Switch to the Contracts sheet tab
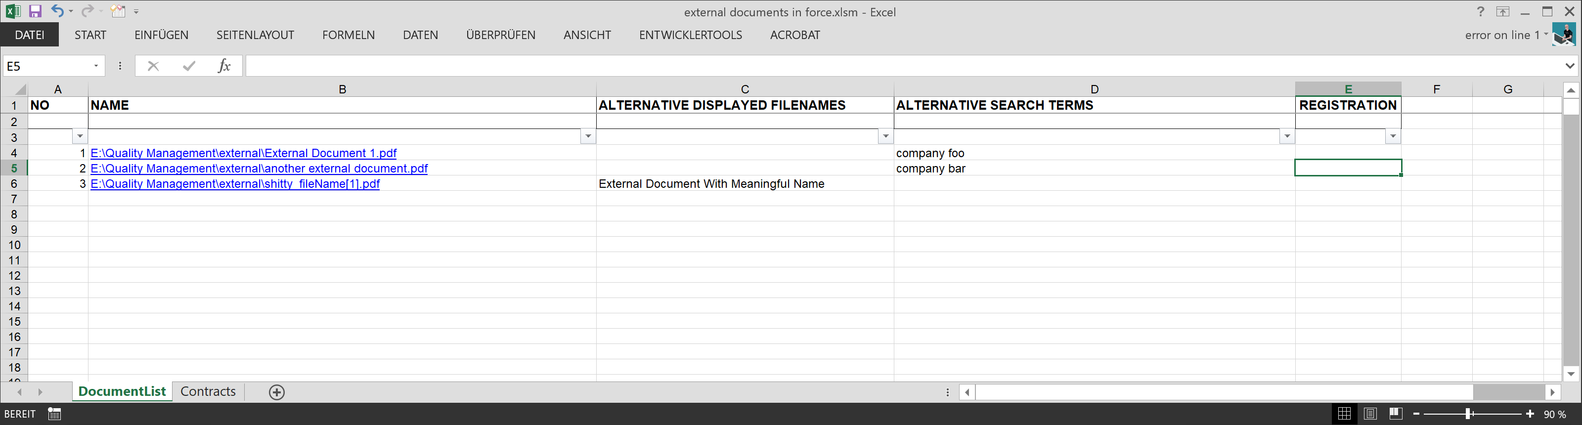The height and width of the screenshot is (425, 1582). 208,391
